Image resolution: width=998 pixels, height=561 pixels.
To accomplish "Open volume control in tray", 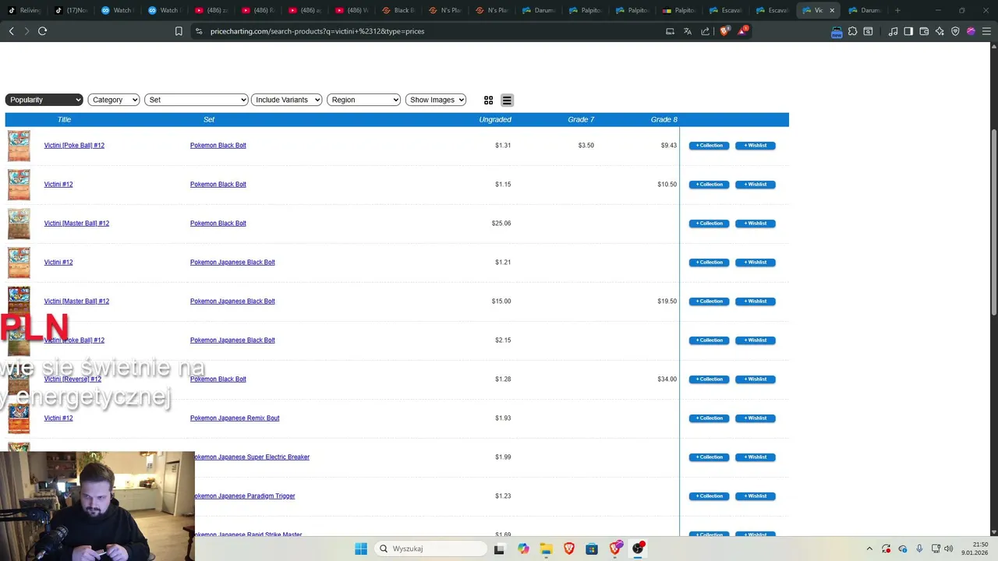I will click(949, 549).
